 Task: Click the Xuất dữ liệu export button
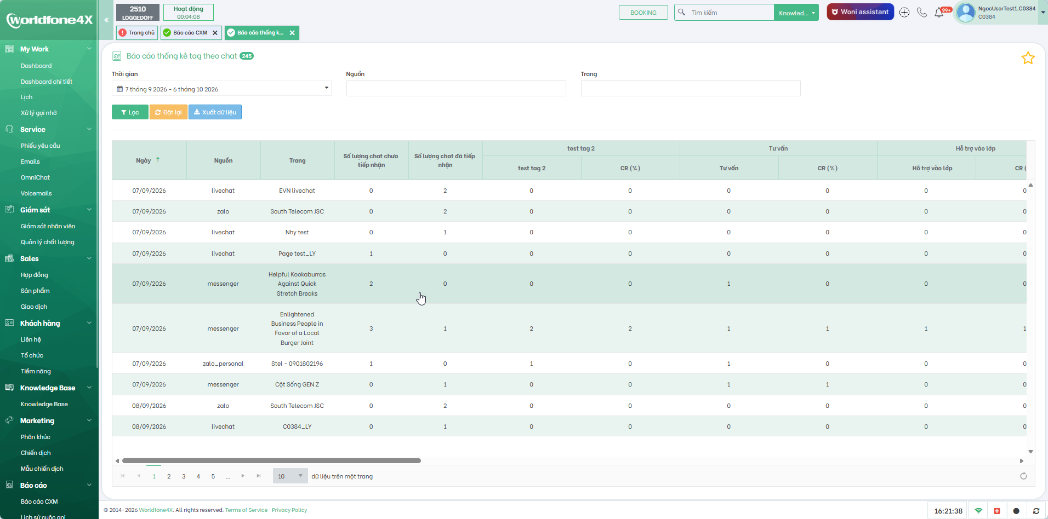point(215,112)
